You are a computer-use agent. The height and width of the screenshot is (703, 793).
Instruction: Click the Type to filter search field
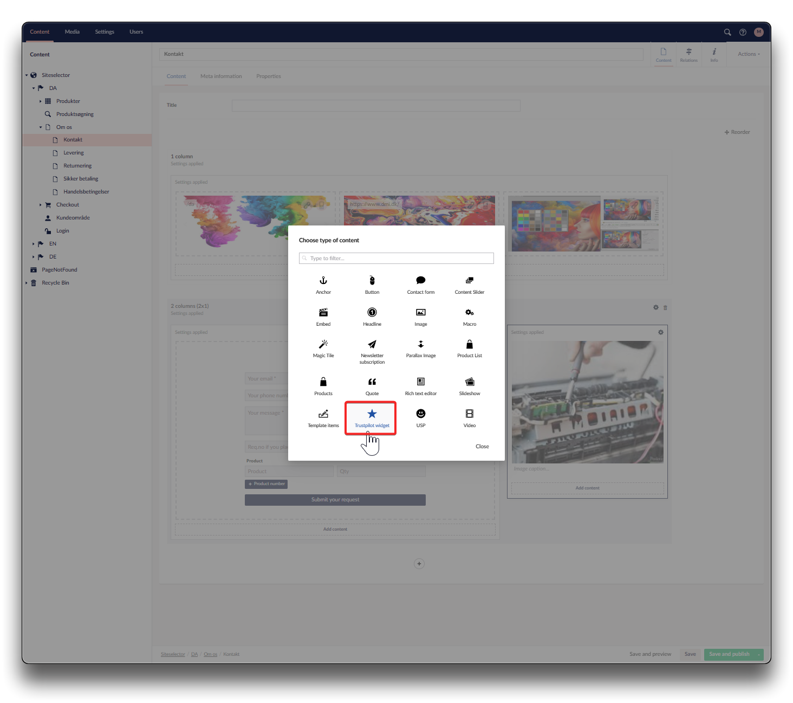[x=396, y=259]
